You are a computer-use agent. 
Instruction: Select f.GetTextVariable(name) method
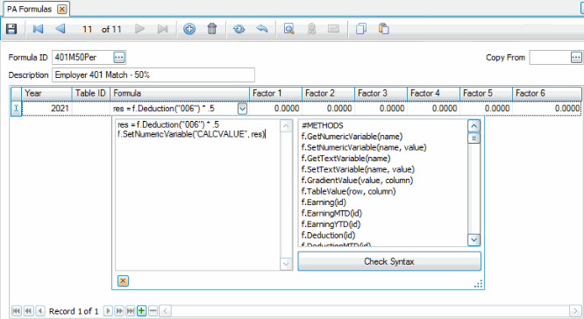pyautogui.click(x=345, y=159)
